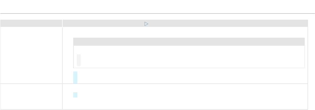
Task: Click the wide right gray header bar
Action: pyautogui.click(x=185, y=23)
